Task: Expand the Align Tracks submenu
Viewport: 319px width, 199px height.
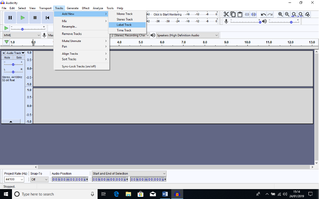Action: click(x=82, y=54)
